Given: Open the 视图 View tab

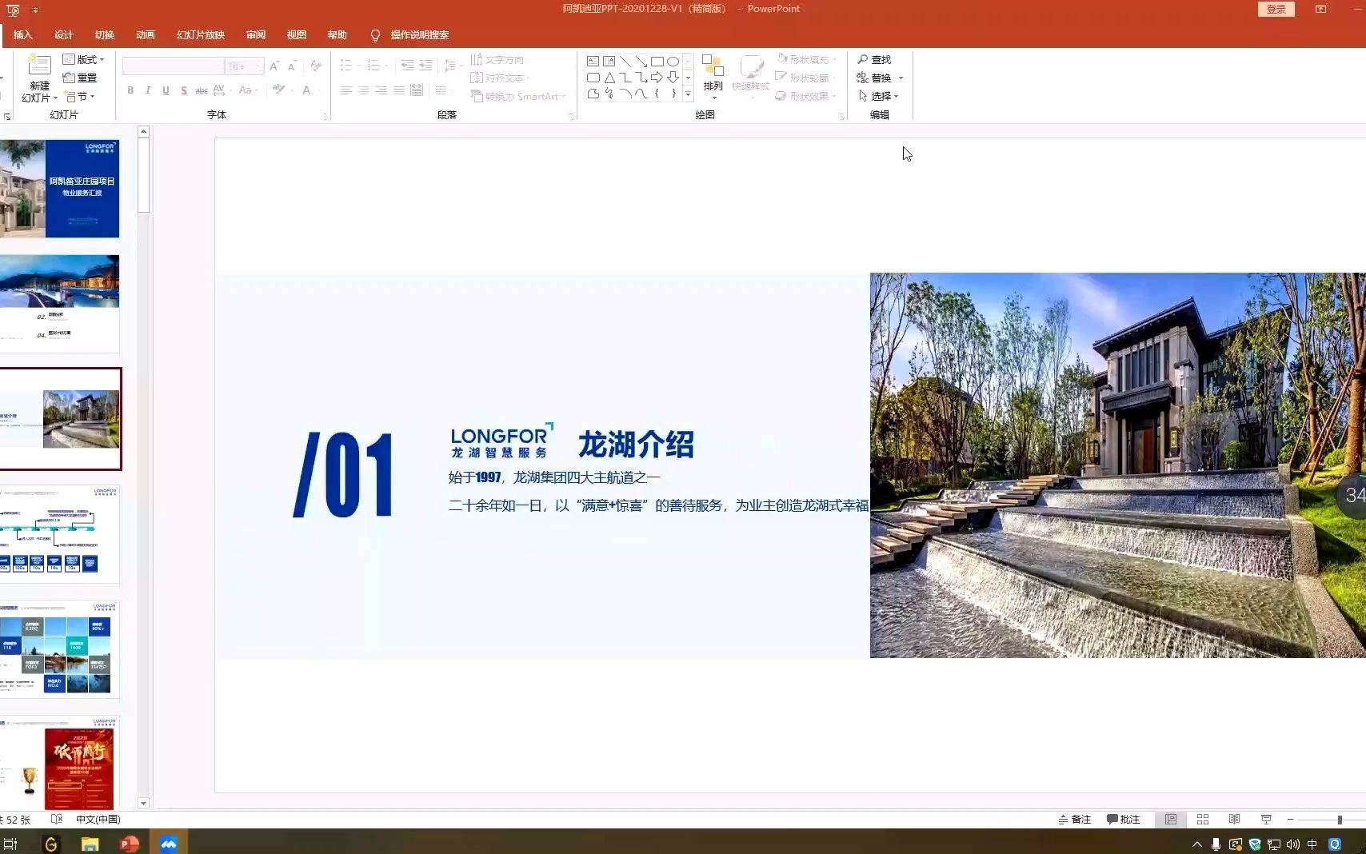Looking at the screenshot, I should [297, 35].
